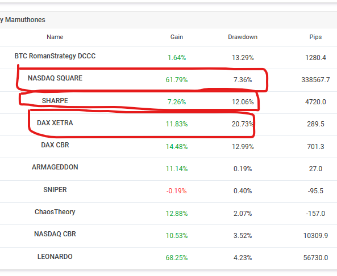Select the -157.0 pips value
337x276 pixels.
315,214
